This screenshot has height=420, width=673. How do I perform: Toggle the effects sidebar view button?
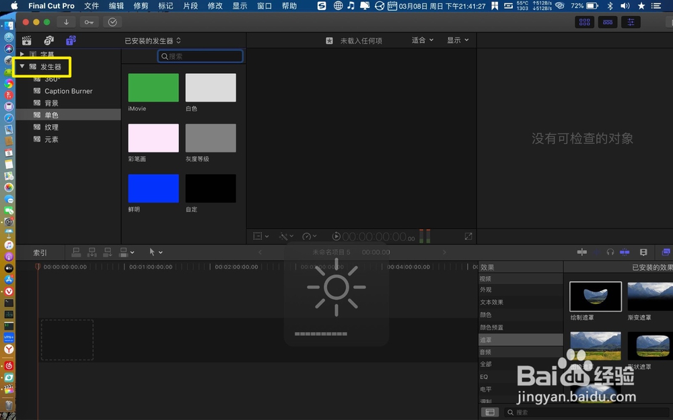point(490,413)
